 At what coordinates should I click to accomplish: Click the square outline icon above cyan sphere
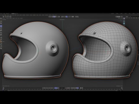[124, 21]
